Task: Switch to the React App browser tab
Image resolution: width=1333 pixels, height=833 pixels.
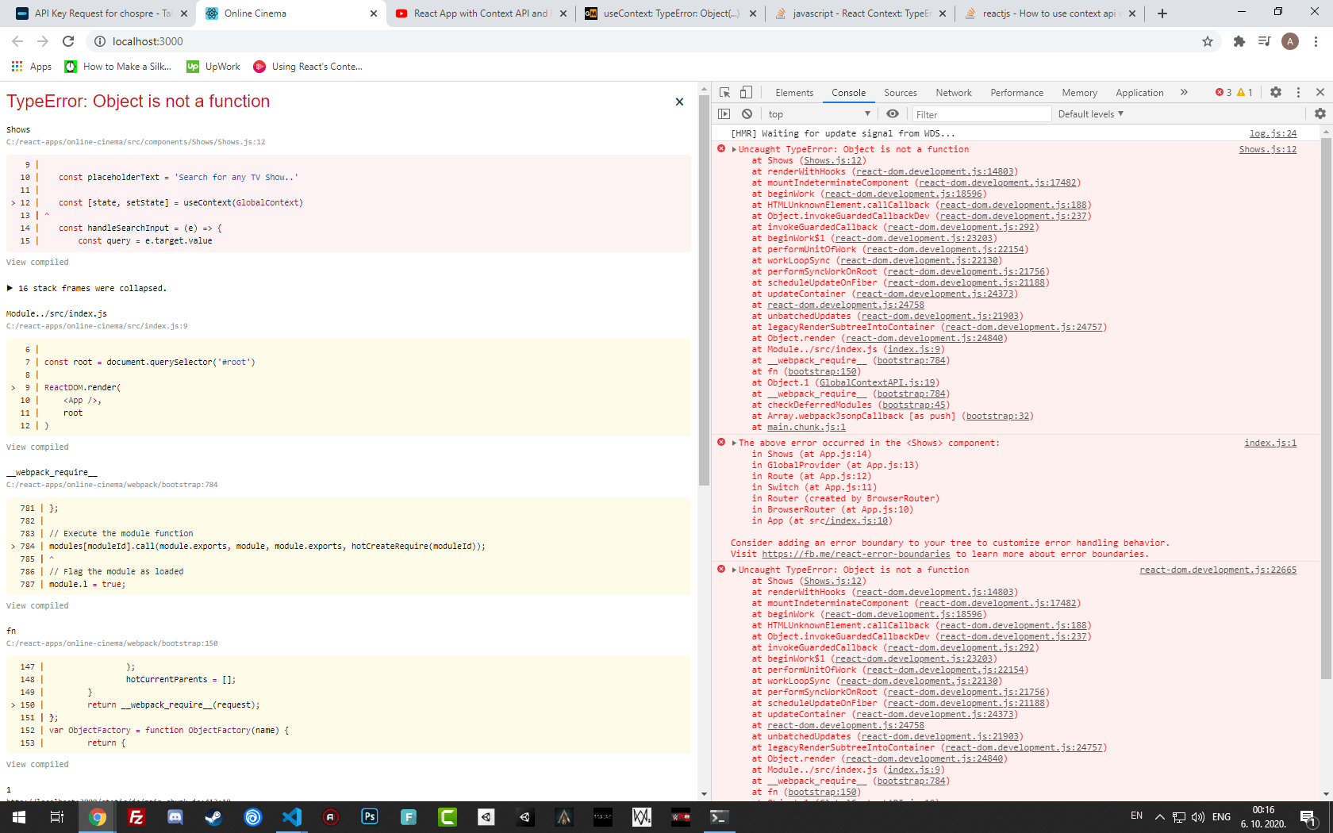Action: (x=476, y=13)
